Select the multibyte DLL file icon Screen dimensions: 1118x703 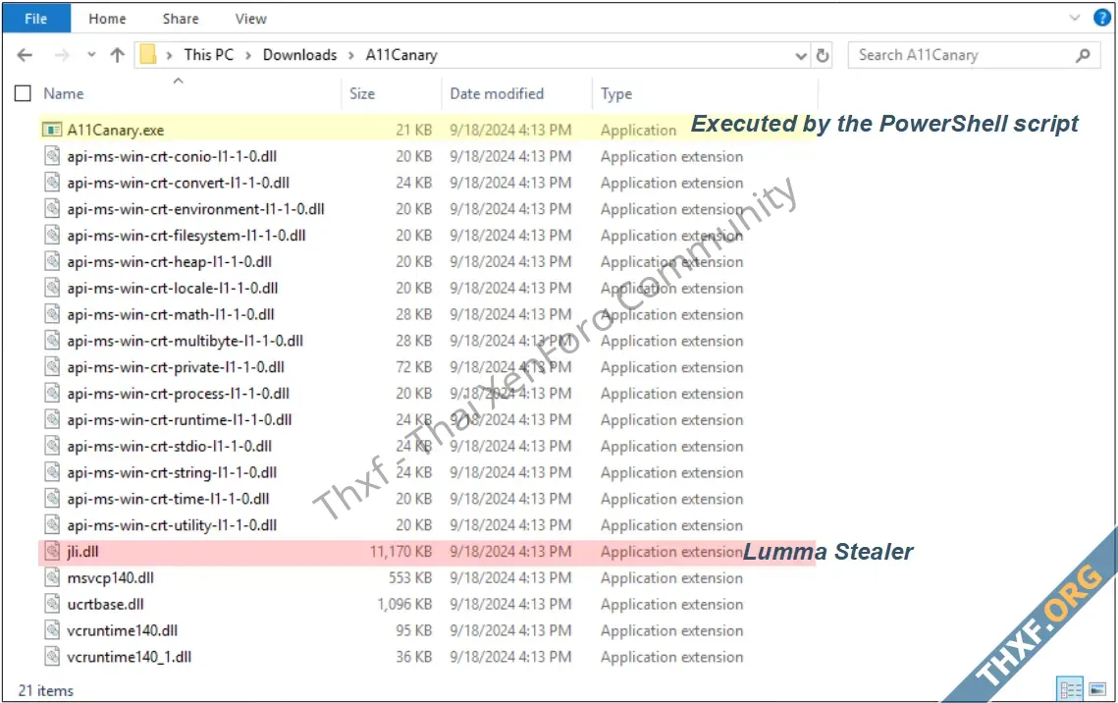(x=52, y=341)
